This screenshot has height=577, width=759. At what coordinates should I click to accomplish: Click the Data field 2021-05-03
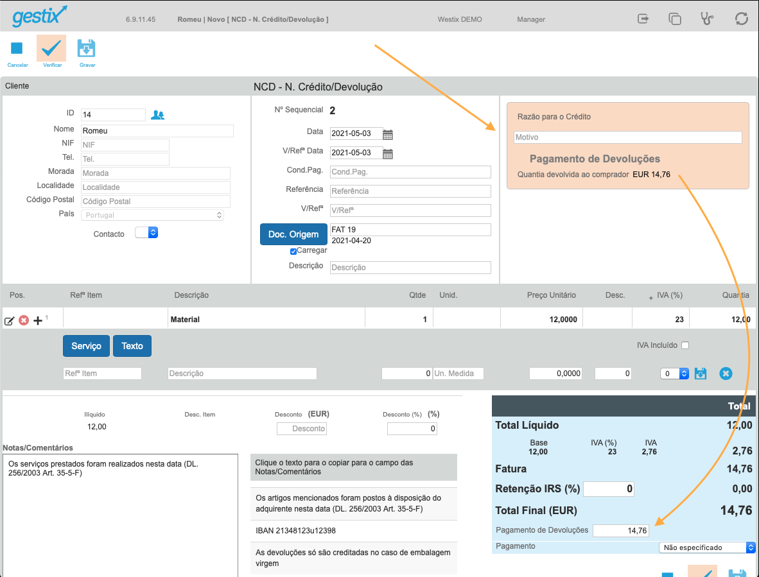coord(356,133)
